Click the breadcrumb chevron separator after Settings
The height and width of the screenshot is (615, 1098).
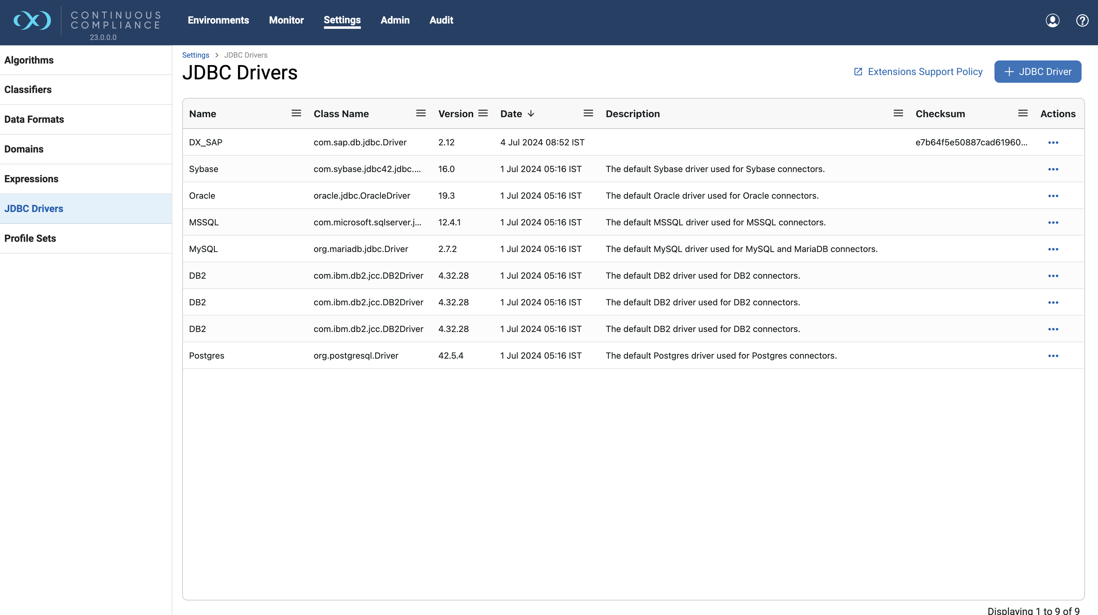click(x=216, y=55)
